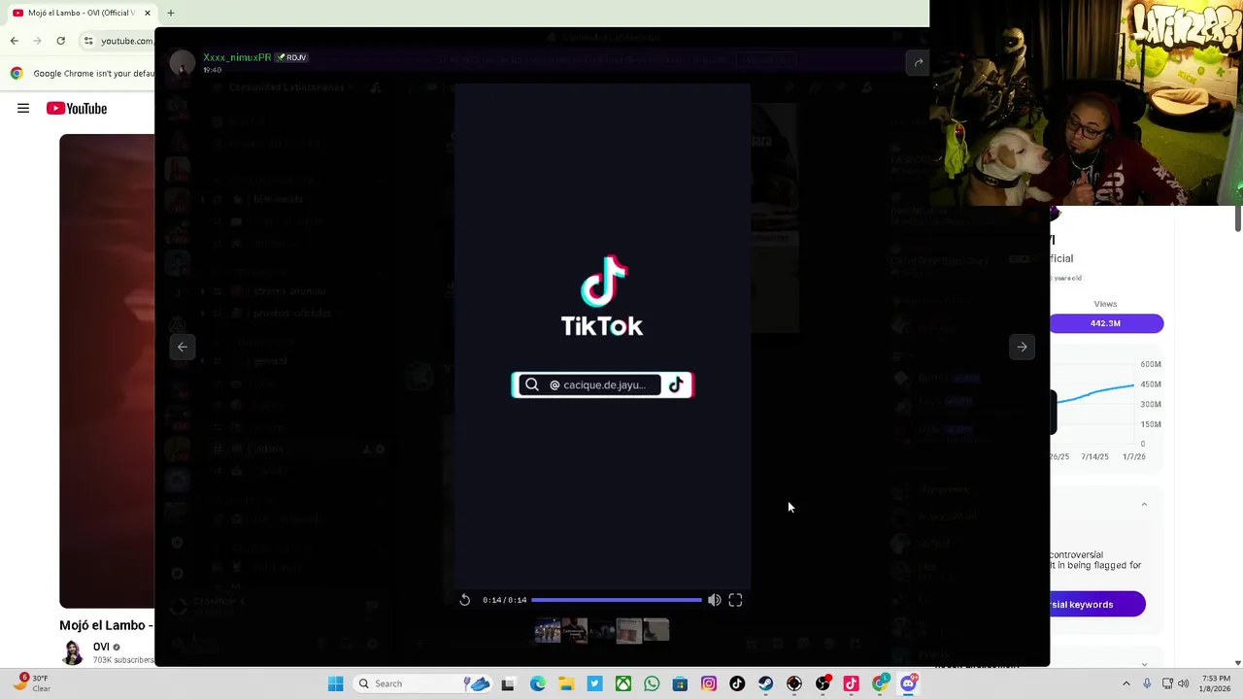Open black TikTok icon in taskbar
Viewport: 1243px width, 699px height.
click(737, 683)
